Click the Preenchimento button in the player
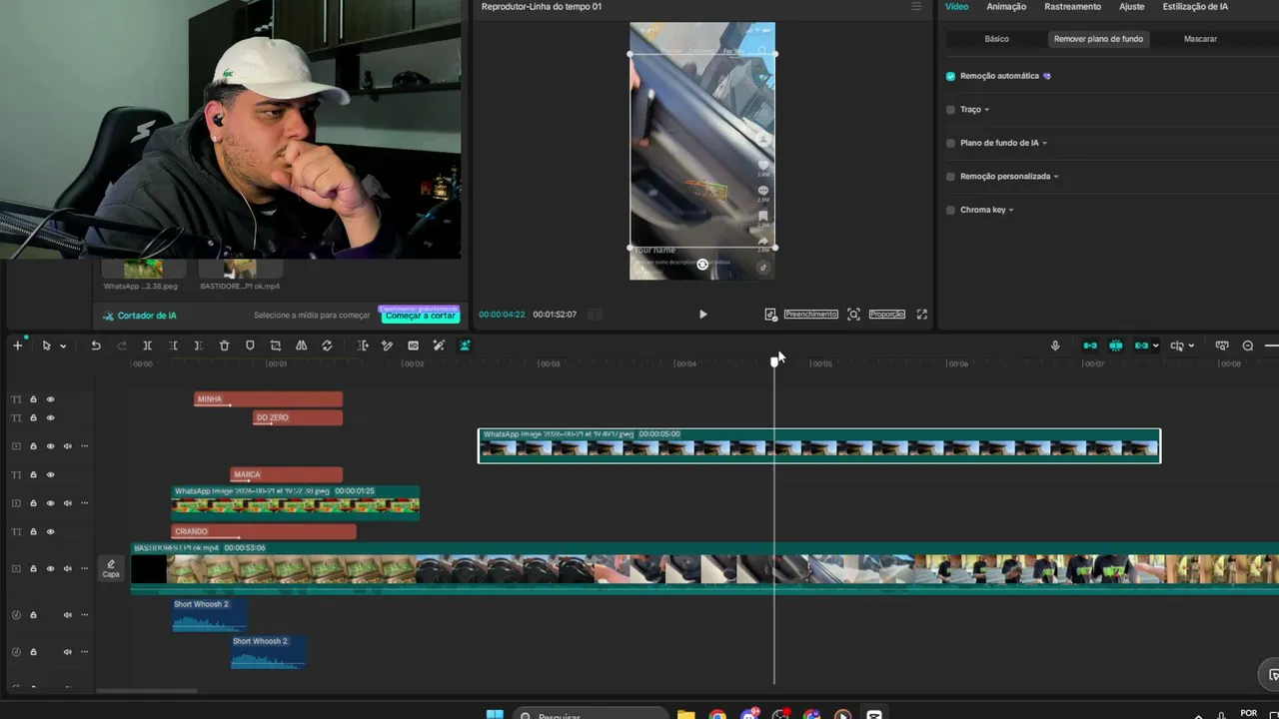 tap(810, 315)
